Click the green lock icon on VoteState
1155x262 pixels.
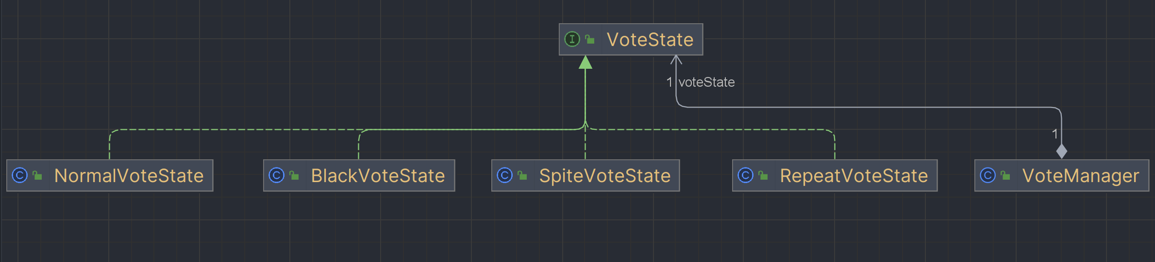(590, 39)
